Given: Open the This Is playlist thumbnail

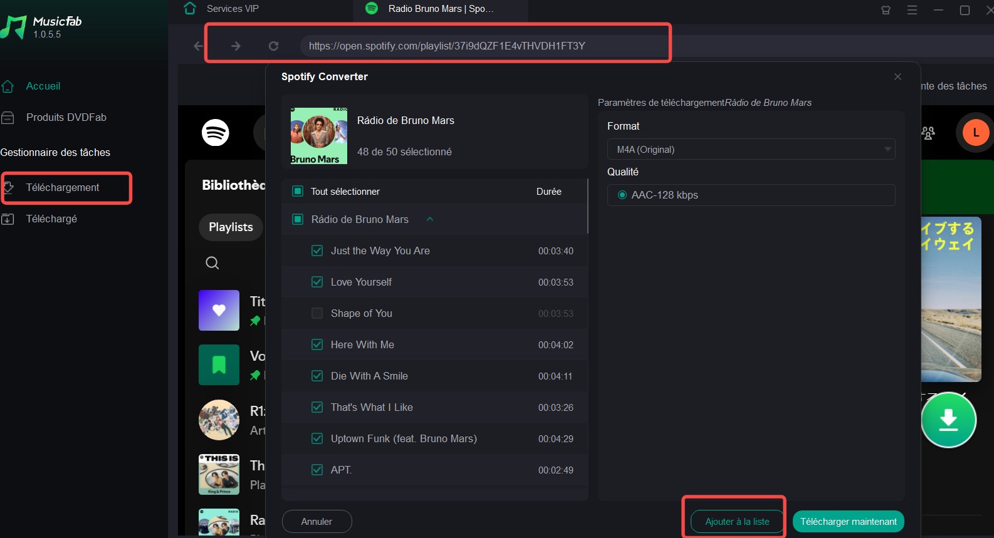Looking at the screenshot, I should coord(219,474).
